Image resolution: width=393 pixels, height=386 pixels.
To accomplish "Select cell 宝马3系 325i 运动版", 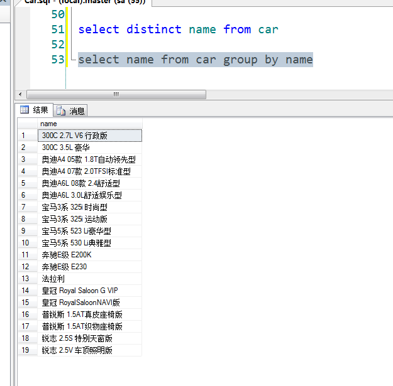I will coord(90,219).
